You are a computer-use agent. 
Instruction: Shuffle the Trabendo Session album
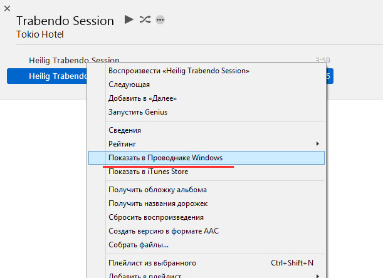tap(145, 19)
